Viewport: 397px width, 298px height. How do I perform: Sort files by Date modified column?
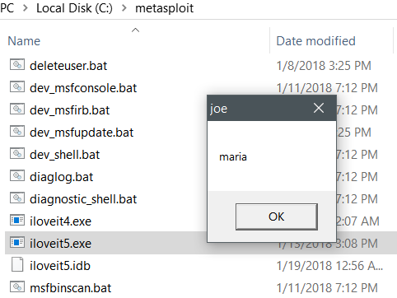[x=315, y=41]
